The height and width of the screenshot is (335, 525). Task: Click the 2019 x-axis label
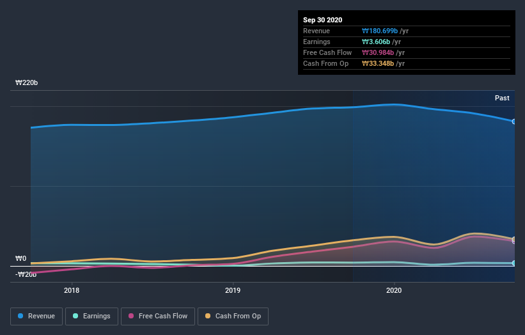pos(233,290)
